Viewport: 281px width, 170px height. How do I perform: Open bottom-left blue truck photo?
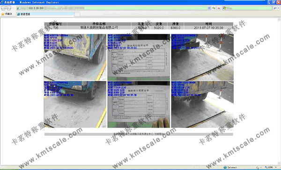coord(75,105)
